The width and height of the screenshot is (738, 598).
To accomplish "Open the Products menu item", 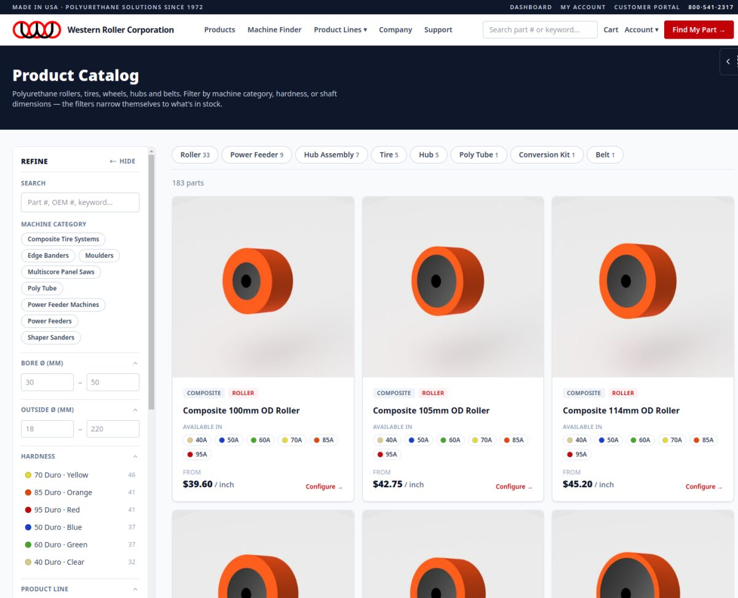I will (x=220, y=30).
